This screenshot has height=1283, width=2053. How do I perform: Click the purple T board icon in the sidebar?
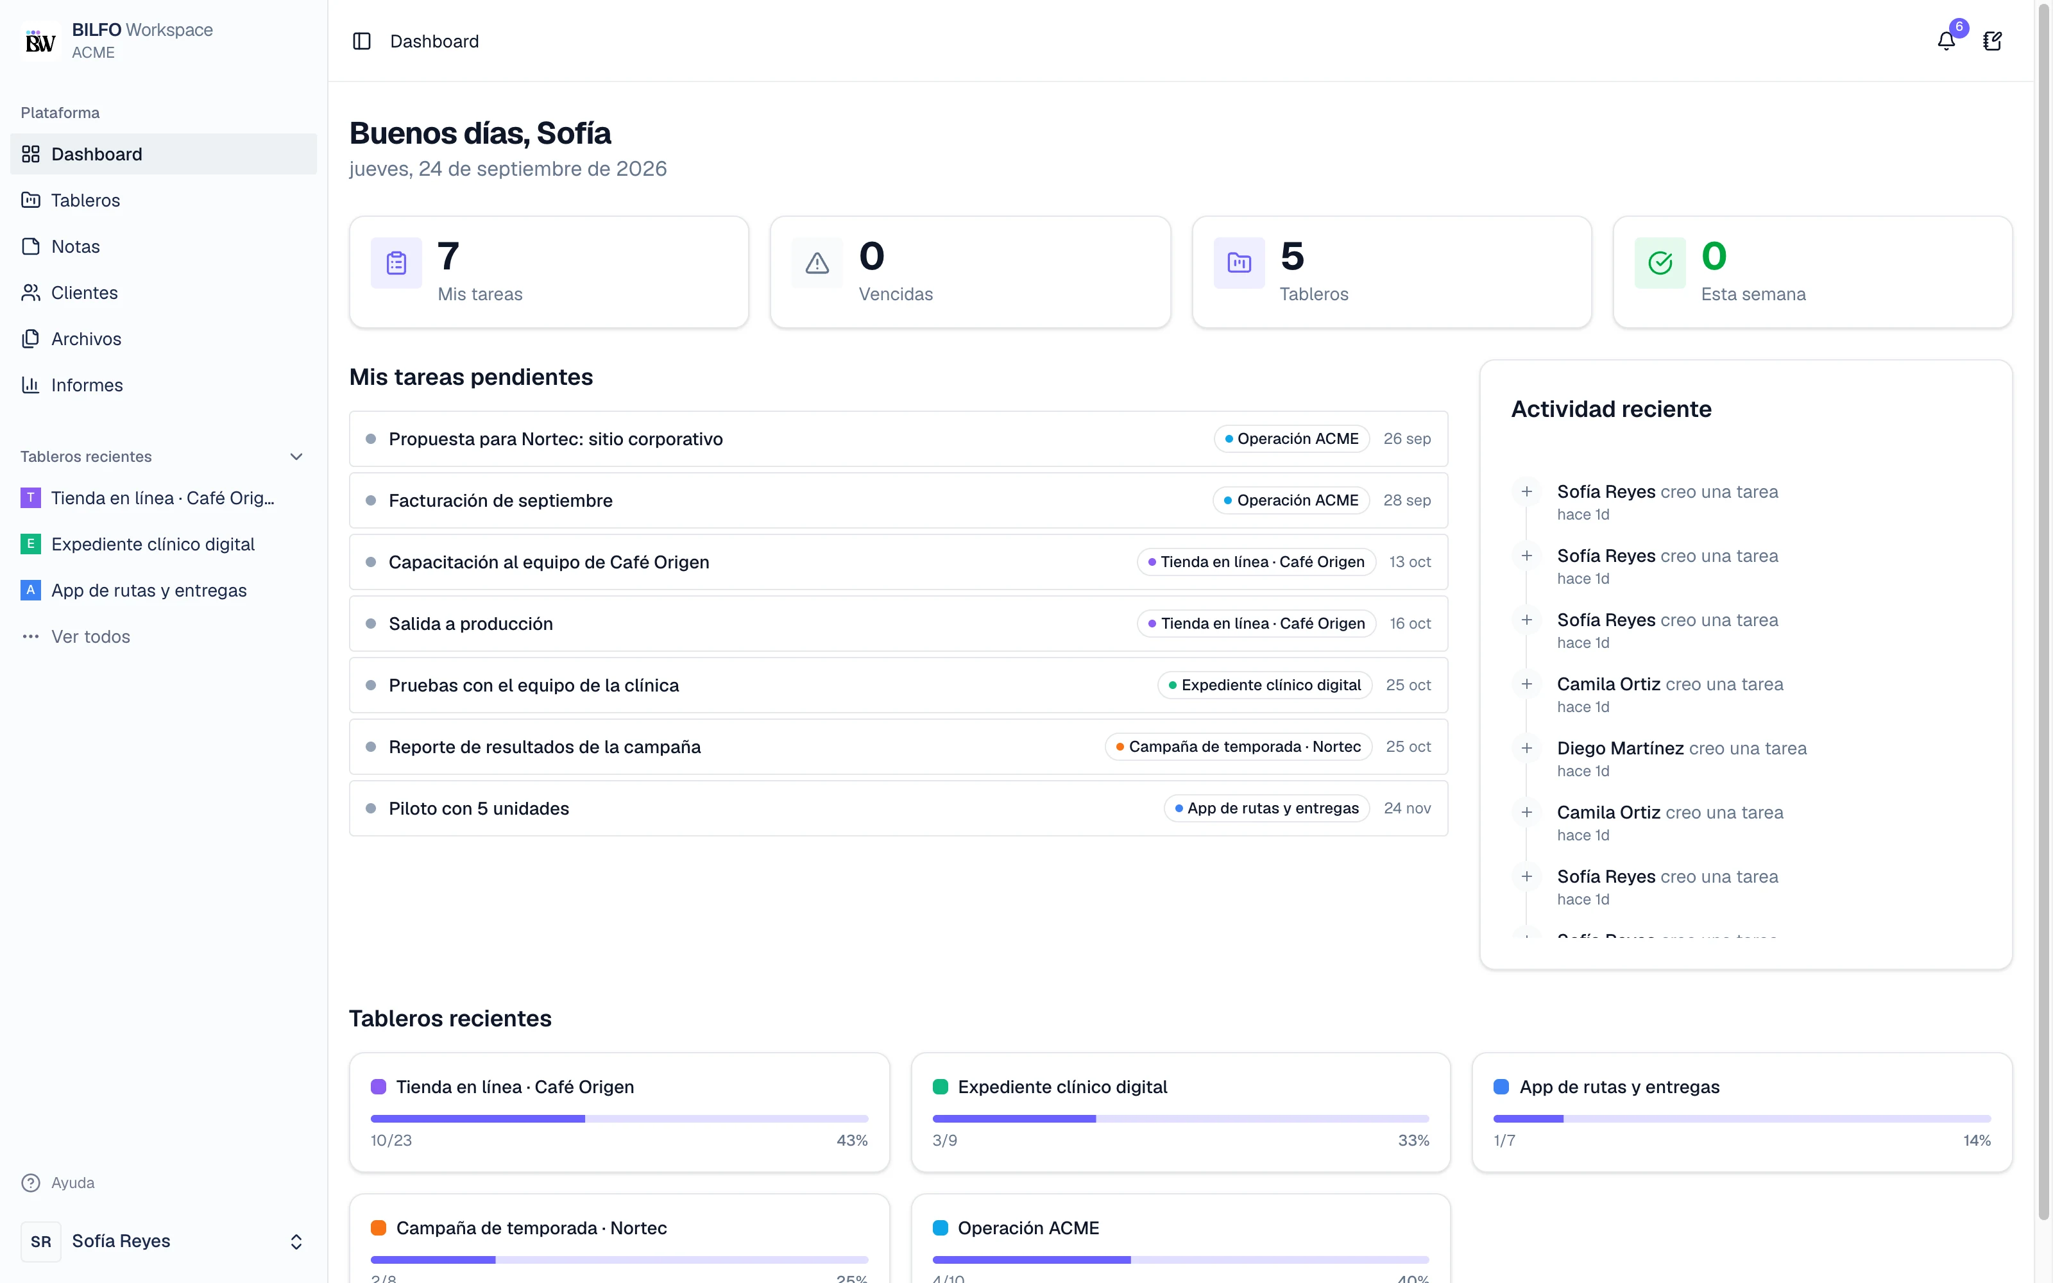coord(31,498)
